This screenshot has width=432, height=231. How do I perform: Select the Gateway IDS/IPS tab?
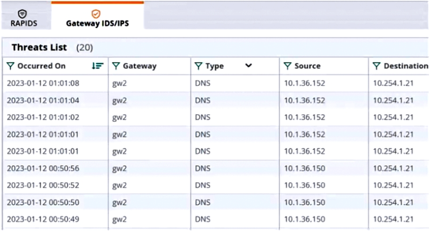click(97, 23)
